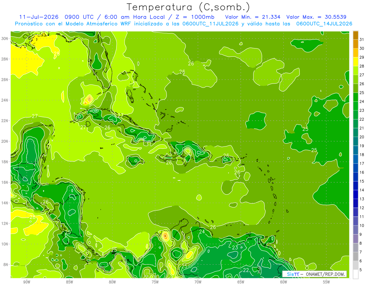
Task: Click the white bottom legend swatch below 5
Action: (356, 274)
